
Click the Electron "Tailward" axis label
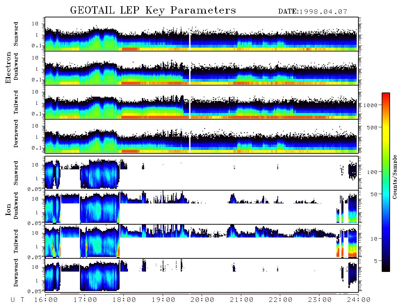pos(16,102)
